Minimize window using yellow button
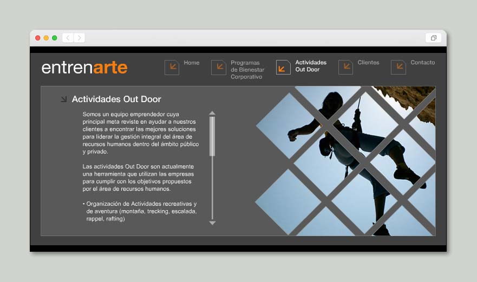The width and height of the screenshot is (477, 282). 46,38
